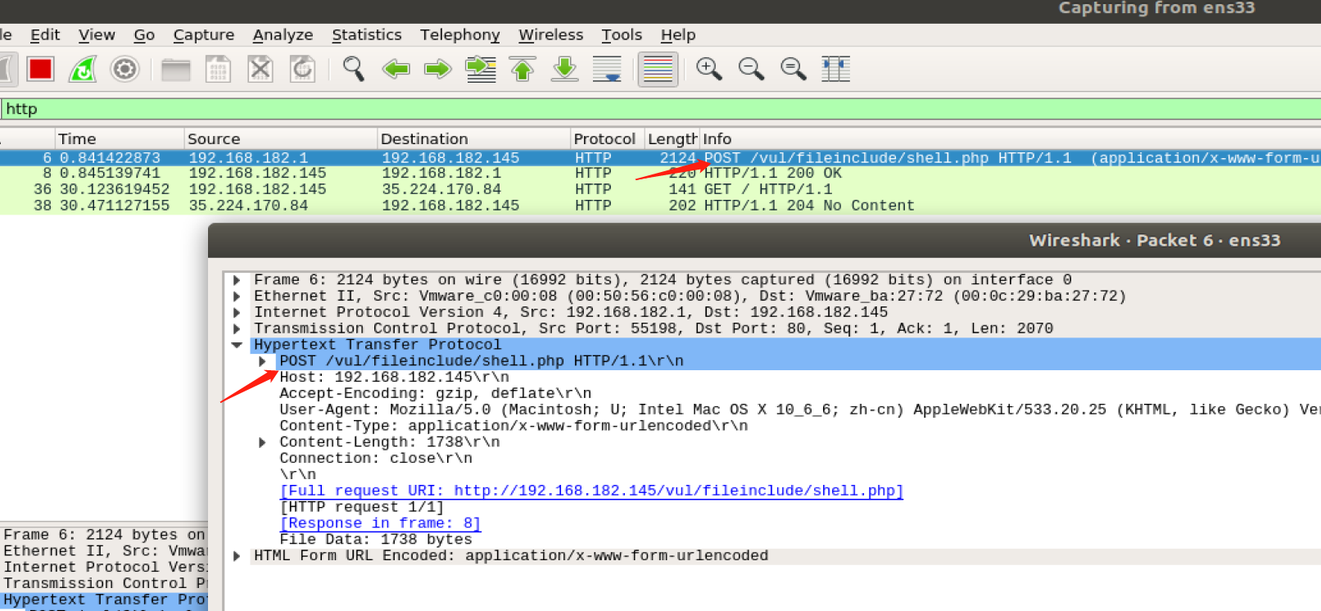Screen dimensions: 1321x611
Task: Open the Help menu
Action: 678,34
